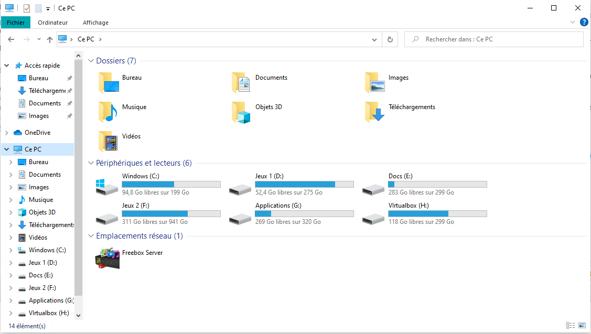Click the Properties icon in quick access toolbar
Image resolution: width=591 pixels, height=334 pixels.
(27, 8)
